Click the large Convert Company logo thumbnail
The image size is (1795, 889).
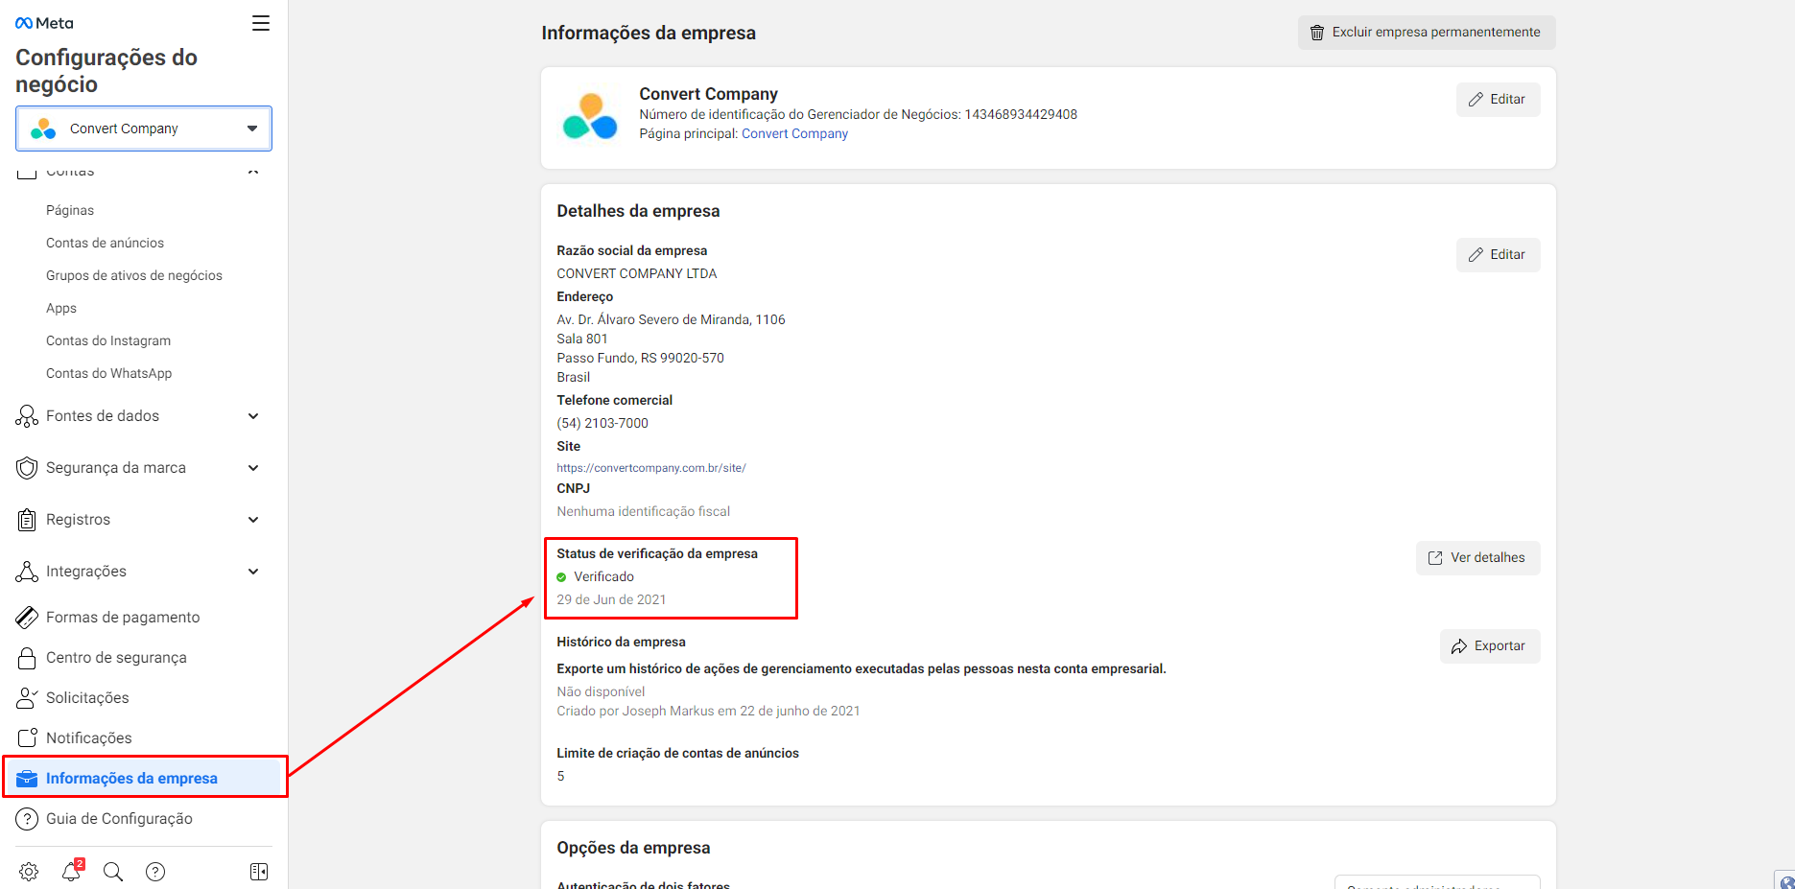tap(590, 116)
